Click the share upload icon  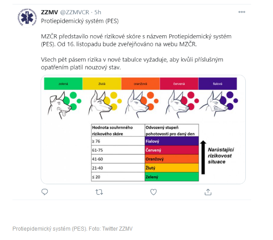pos(208,192)
